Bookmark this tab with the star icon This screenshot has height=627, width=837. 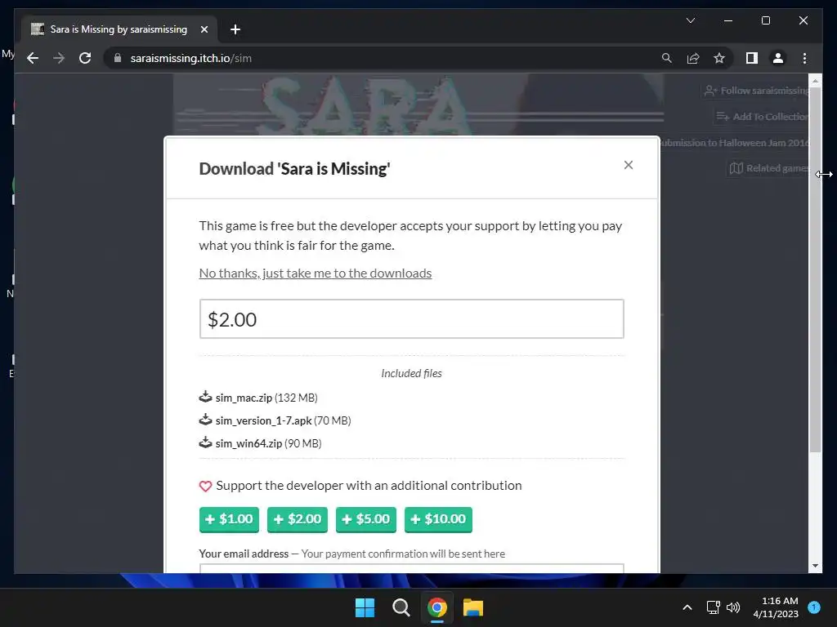[719, 58]
